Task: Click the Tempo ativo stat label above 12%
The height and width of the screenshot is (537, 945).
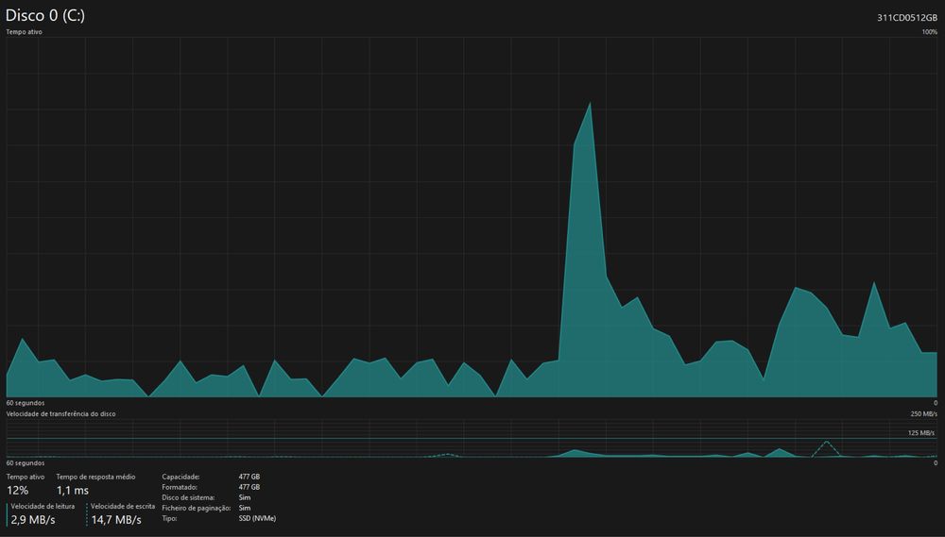Action: 26,477
